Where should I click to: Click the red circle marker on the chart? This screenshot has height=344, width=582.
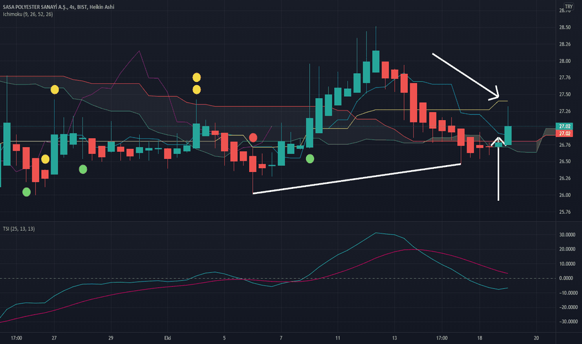coord(253,138)
